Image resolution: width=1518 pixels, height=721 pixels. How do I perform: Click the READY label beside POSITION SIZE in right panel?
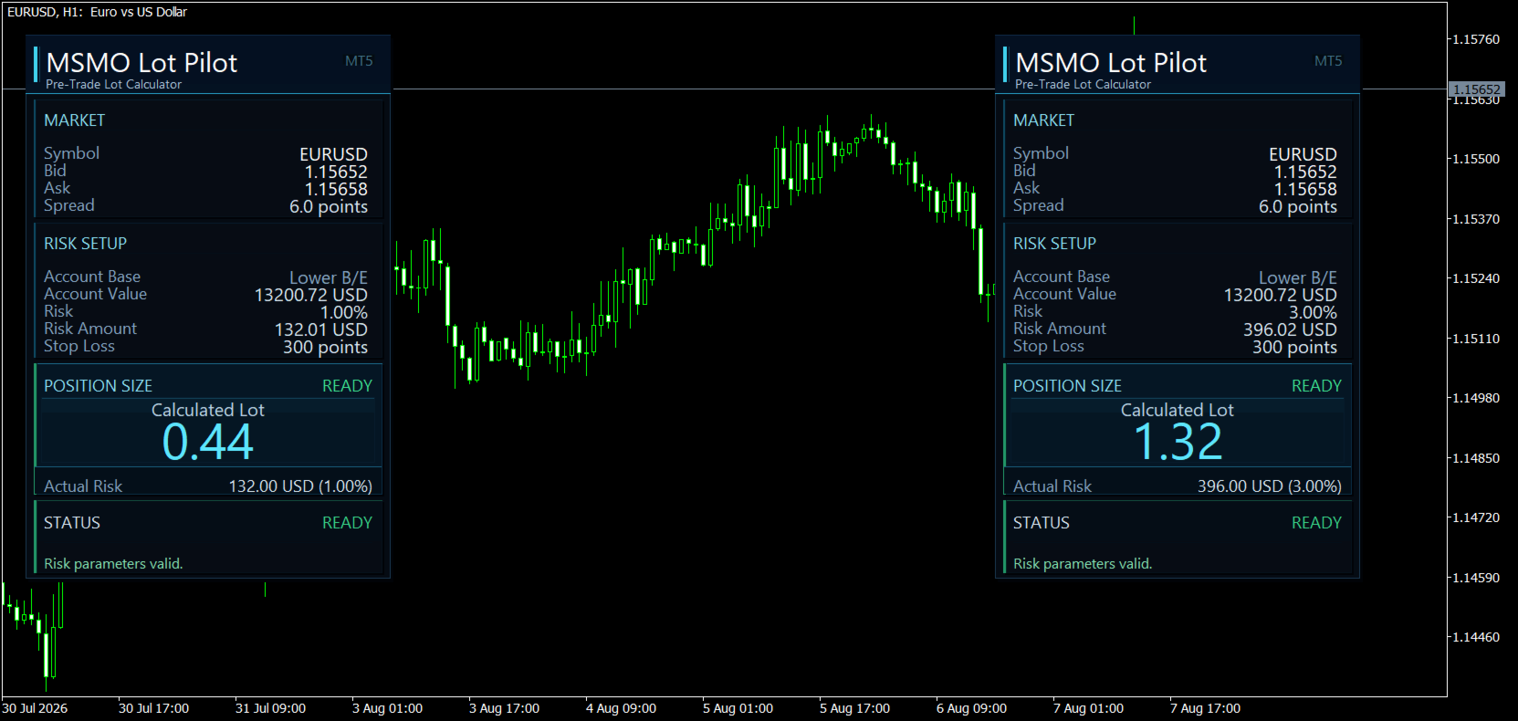pyautogui.click(x=1316, y=386)
